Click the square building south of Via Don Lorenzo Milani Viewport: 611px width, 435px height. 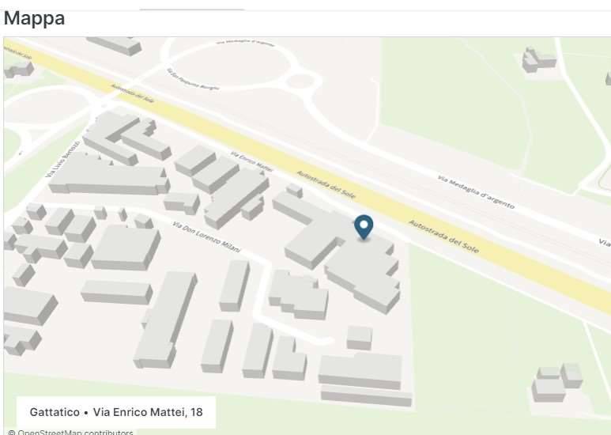(x=126, y=248)
